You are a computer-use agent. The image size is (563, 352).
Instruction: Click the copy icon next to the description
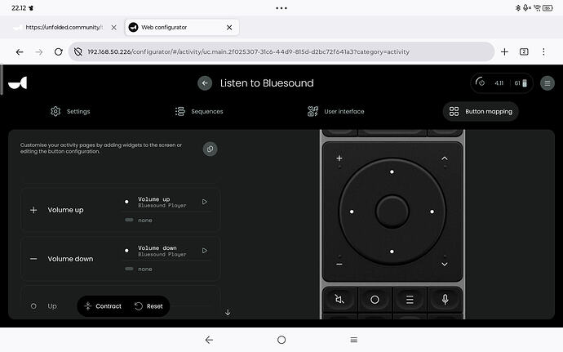point(210,149)
